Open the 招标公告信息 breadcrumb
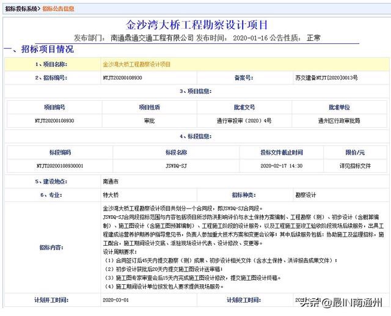Image resolution: width=391 pixels, height=316 pixels. (x=60, y=9)
